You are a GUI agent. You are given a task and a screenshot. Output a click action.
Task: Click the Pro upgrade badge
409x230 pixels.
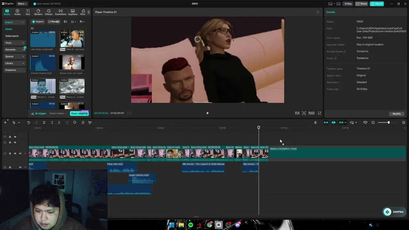pyautogui.click(x=348, y=4)
